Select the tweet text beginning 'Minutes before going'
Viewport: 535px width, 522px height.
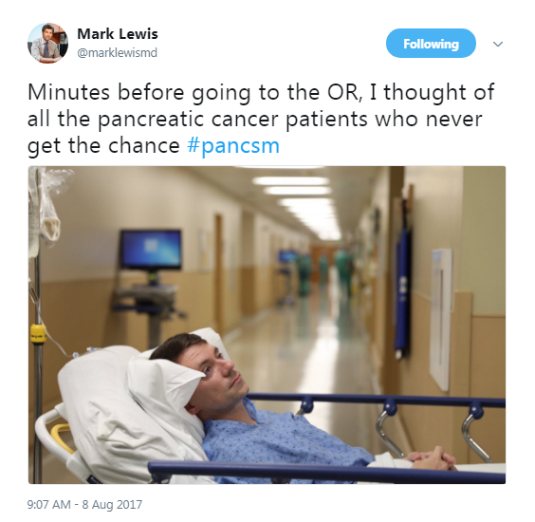click(261, 120)
